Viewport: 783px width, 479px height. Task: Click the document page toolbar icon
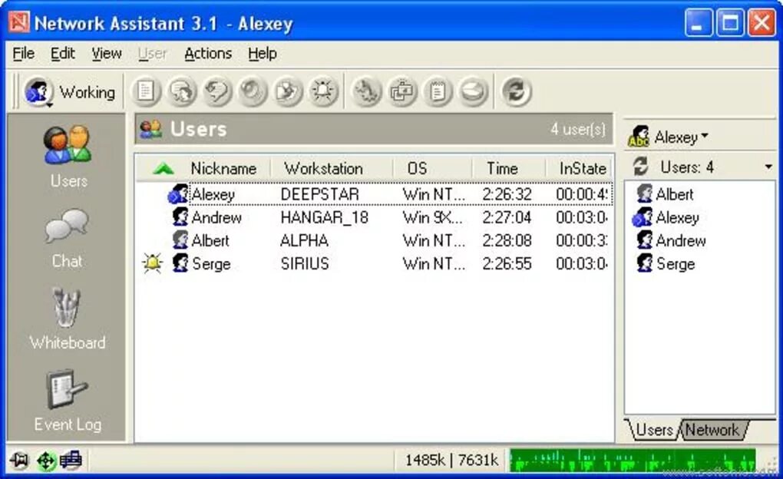click(x=145, y=91)
